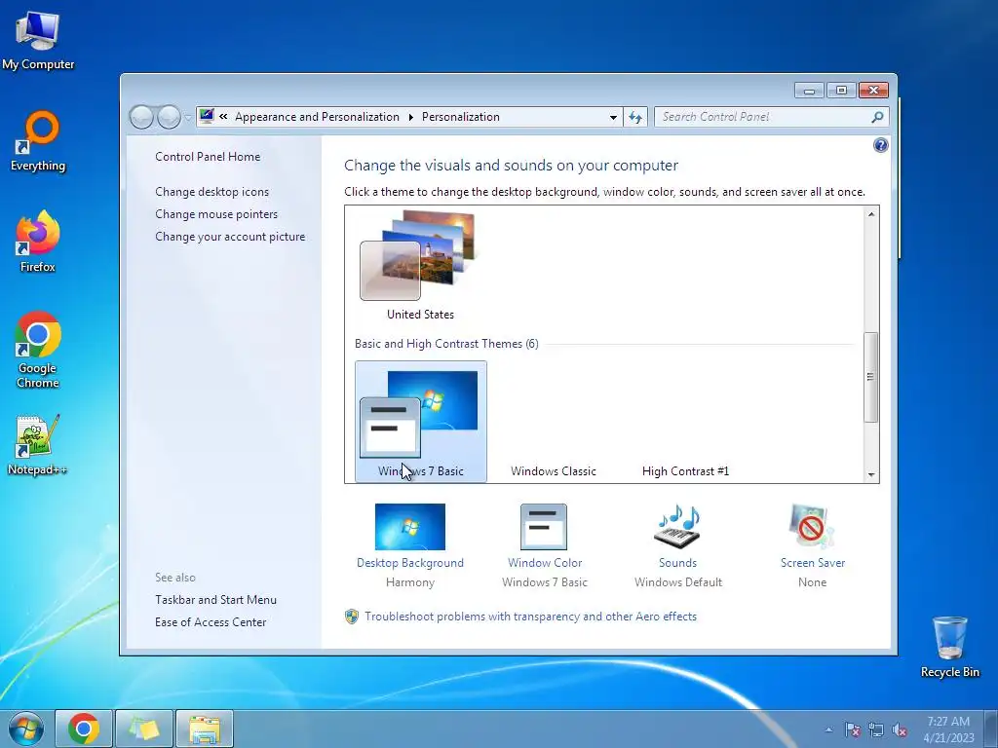
Task: Open Ease of Access Center link
Action: 211,622
